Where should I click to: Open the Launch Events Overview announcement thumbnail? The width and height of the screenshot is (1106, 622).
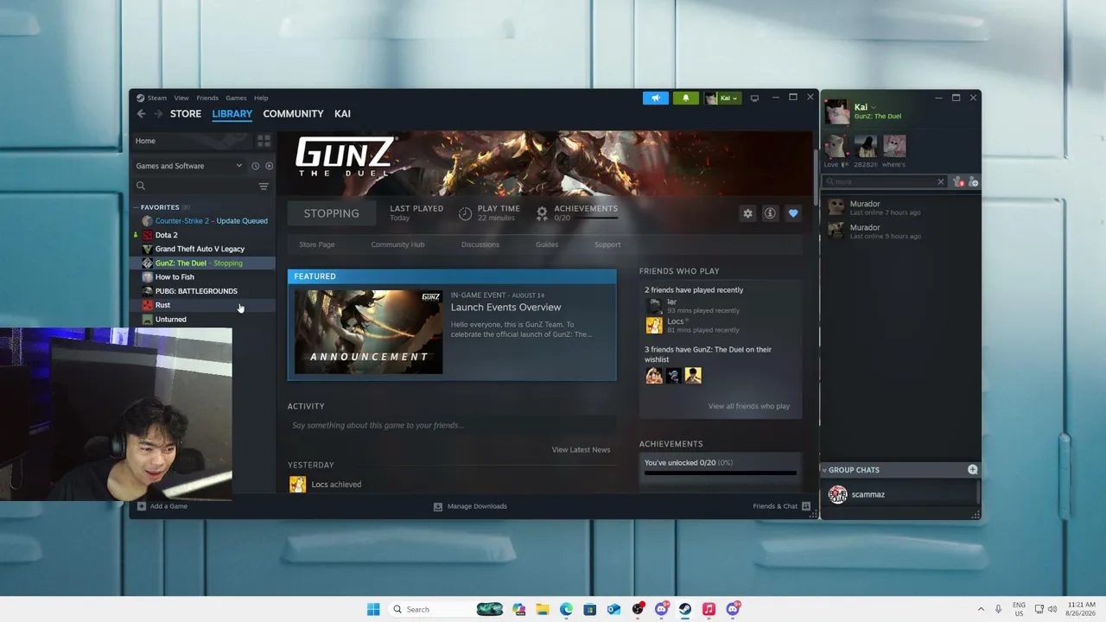[x=369, y=332]
